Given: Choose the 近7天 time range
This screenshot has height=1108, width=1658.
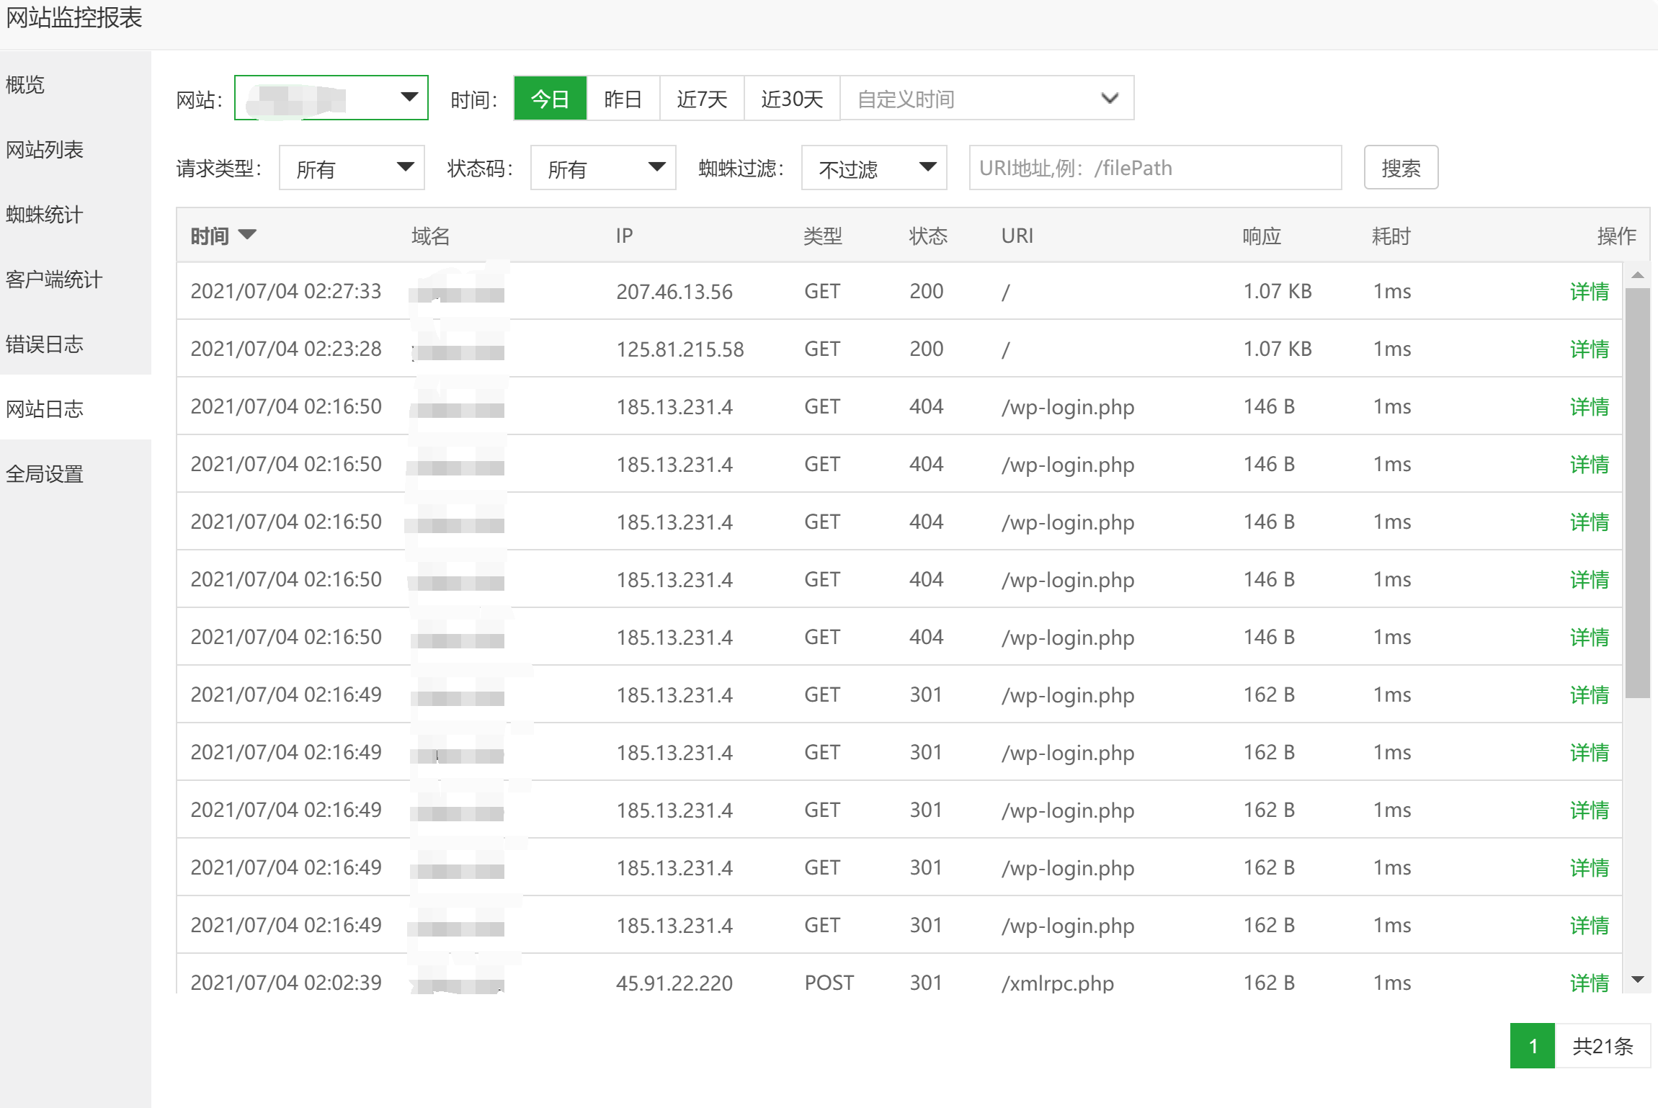Looking at the screenshot, I should point(702,98).
